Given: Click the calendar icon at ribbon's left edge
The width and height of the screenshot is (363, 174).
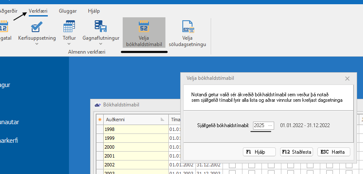Looking at the screenshot, I should [3, 27].
